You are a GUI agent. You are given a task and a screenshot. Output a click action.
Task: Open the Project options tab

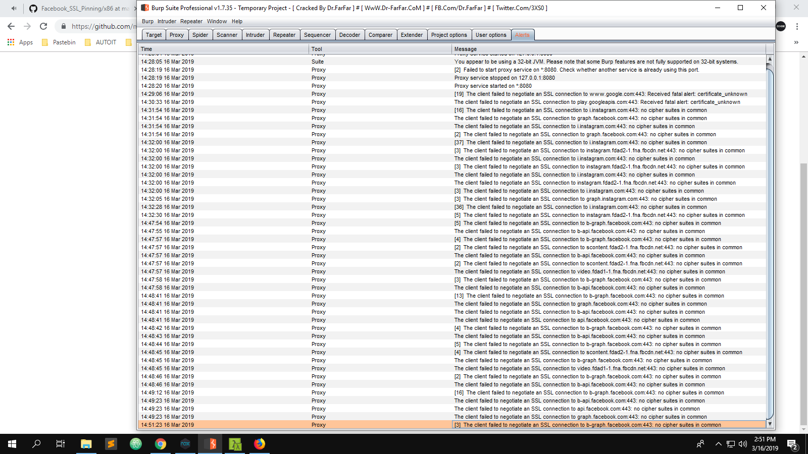449,35
